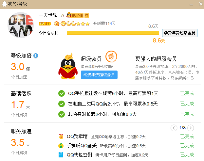Click the 3.5 天 service acceleration value
The image size is (204, 161).
pyautogui.click(x=20, y=142)
